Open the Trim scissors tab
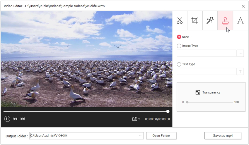Viewport: 249px width, 145px height. (x=180, y=20)
